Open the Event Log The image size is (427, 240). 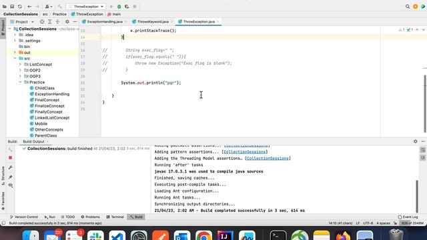tap(408, 217)
